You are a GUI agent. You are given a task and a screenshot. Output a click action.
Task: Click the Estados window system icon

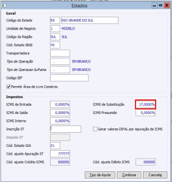click(x=4, y=5)
